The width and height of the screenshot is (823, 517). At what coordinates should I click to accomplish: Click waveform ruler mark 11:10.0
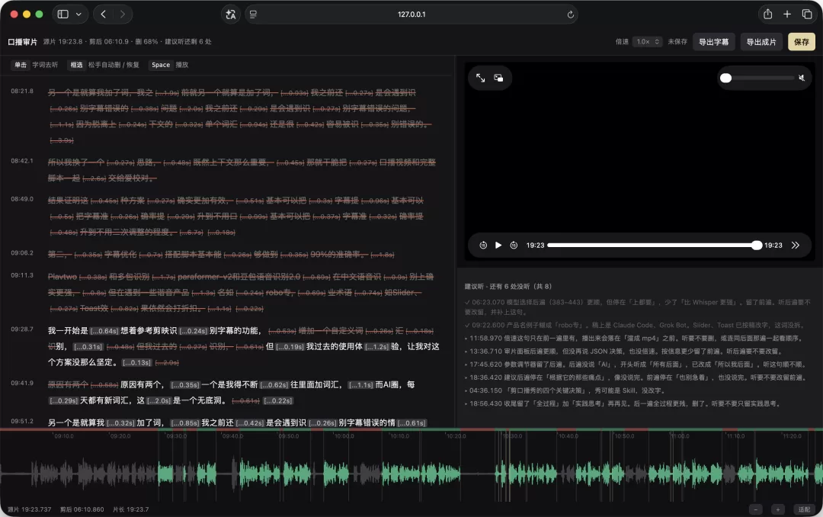point(736,436)
